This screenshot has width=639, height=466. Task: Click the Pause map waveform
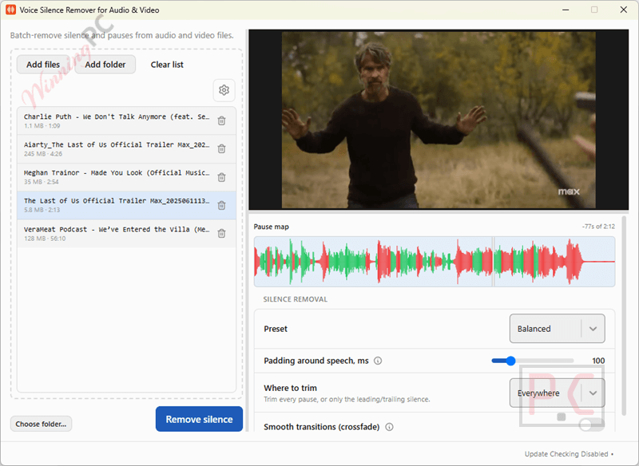pos(434,261)
